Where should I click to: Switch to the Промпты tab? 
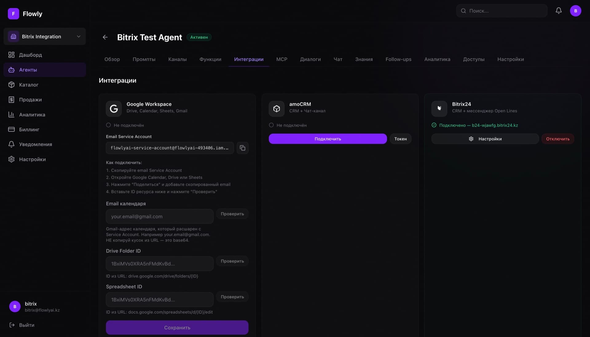click(x=144, y=59)
